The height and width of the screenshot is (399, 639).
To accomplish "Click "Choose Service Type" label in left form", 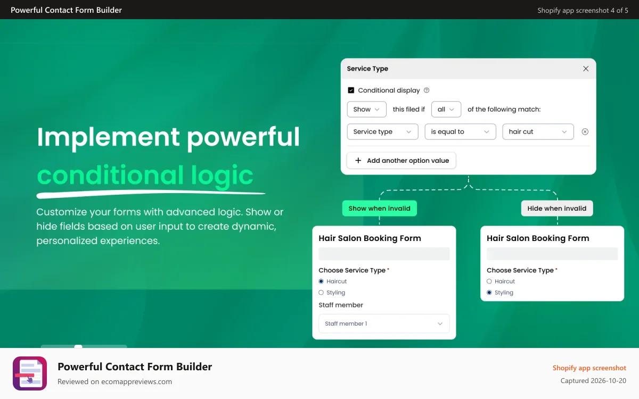I will point(352,270).
